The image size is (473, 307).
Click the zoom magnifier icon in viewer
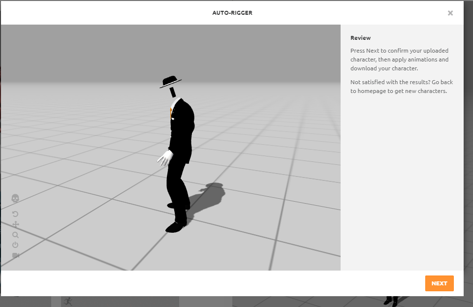coord(15,235)
